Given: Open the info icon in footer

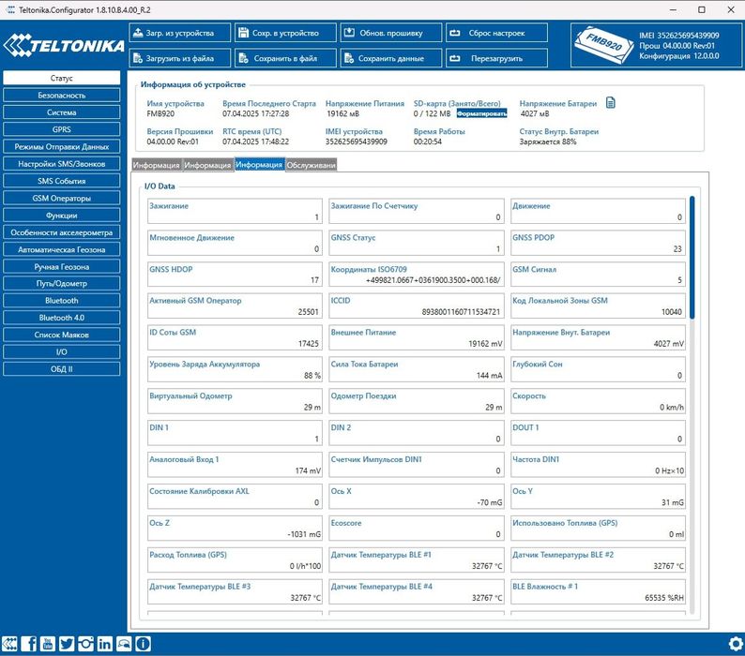Looking at the screenshot, I should [x=143, y=644].
